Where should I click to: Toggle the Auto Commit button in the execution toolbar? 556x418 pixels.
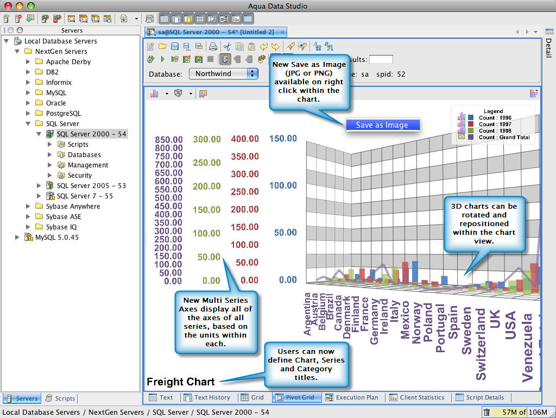pyautogui.click(x=225, y=59)
